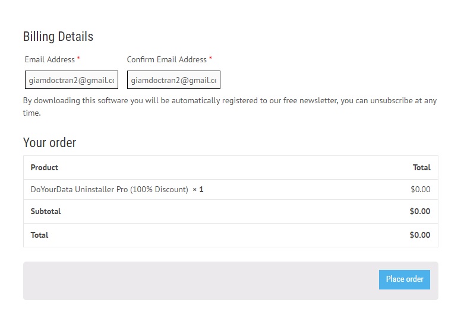This screenshot has width=461, height=312.
Task: Click the Place order button
Action: pos(404,279)
